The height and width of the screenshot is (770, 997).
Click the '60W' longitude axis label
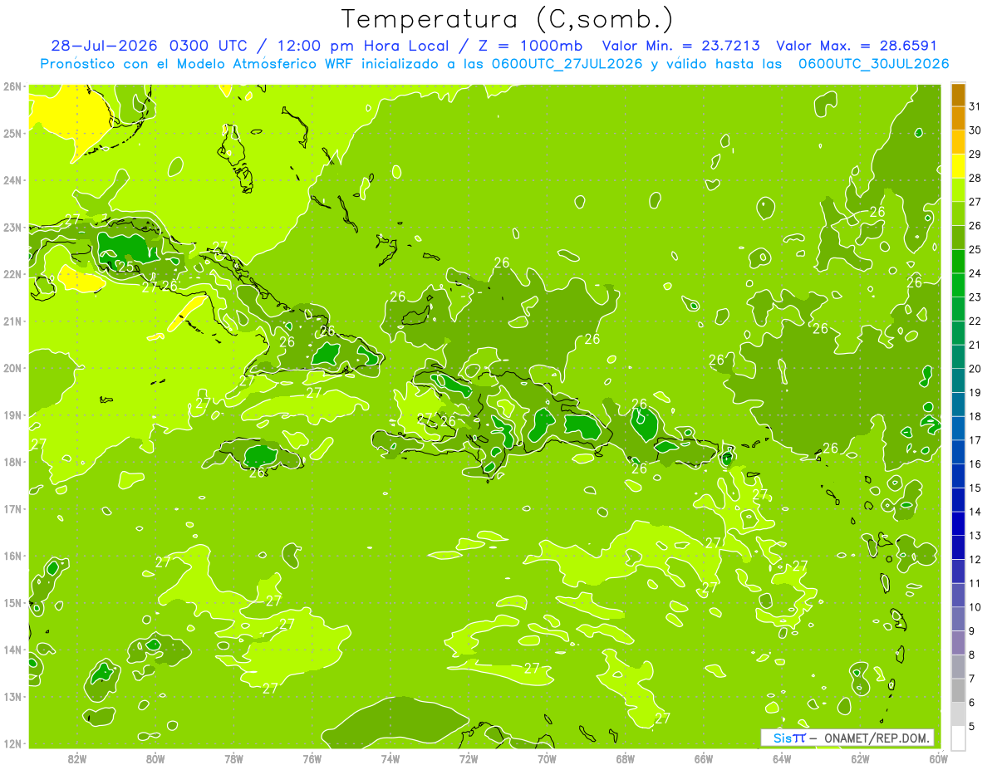[938, 758]
